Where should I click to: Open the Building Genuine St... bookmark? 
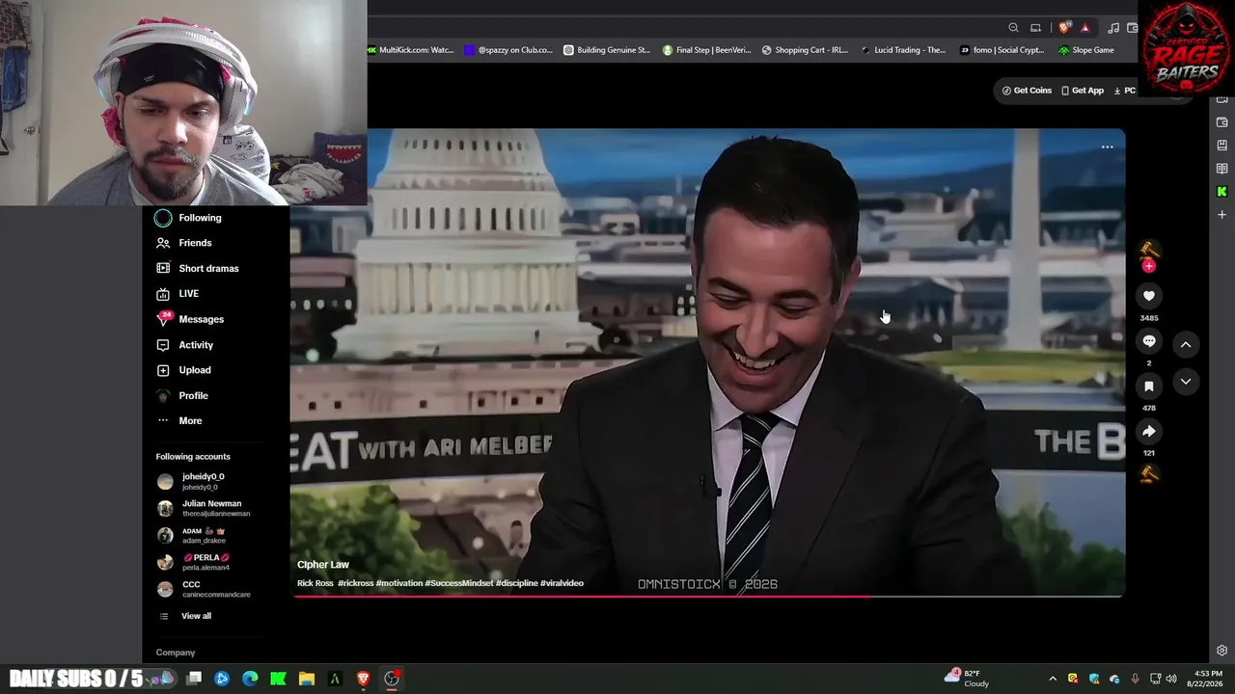click(607, 50)
